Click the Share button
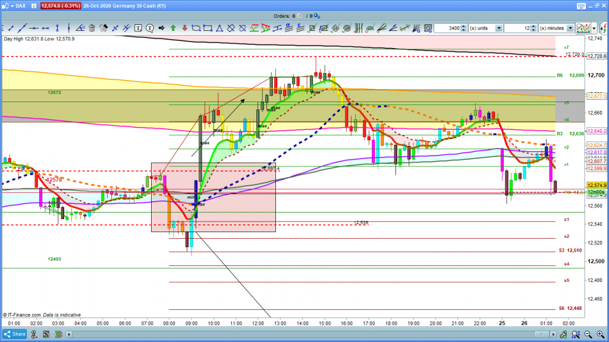The image size is (609, 342). tap(14, 334)
